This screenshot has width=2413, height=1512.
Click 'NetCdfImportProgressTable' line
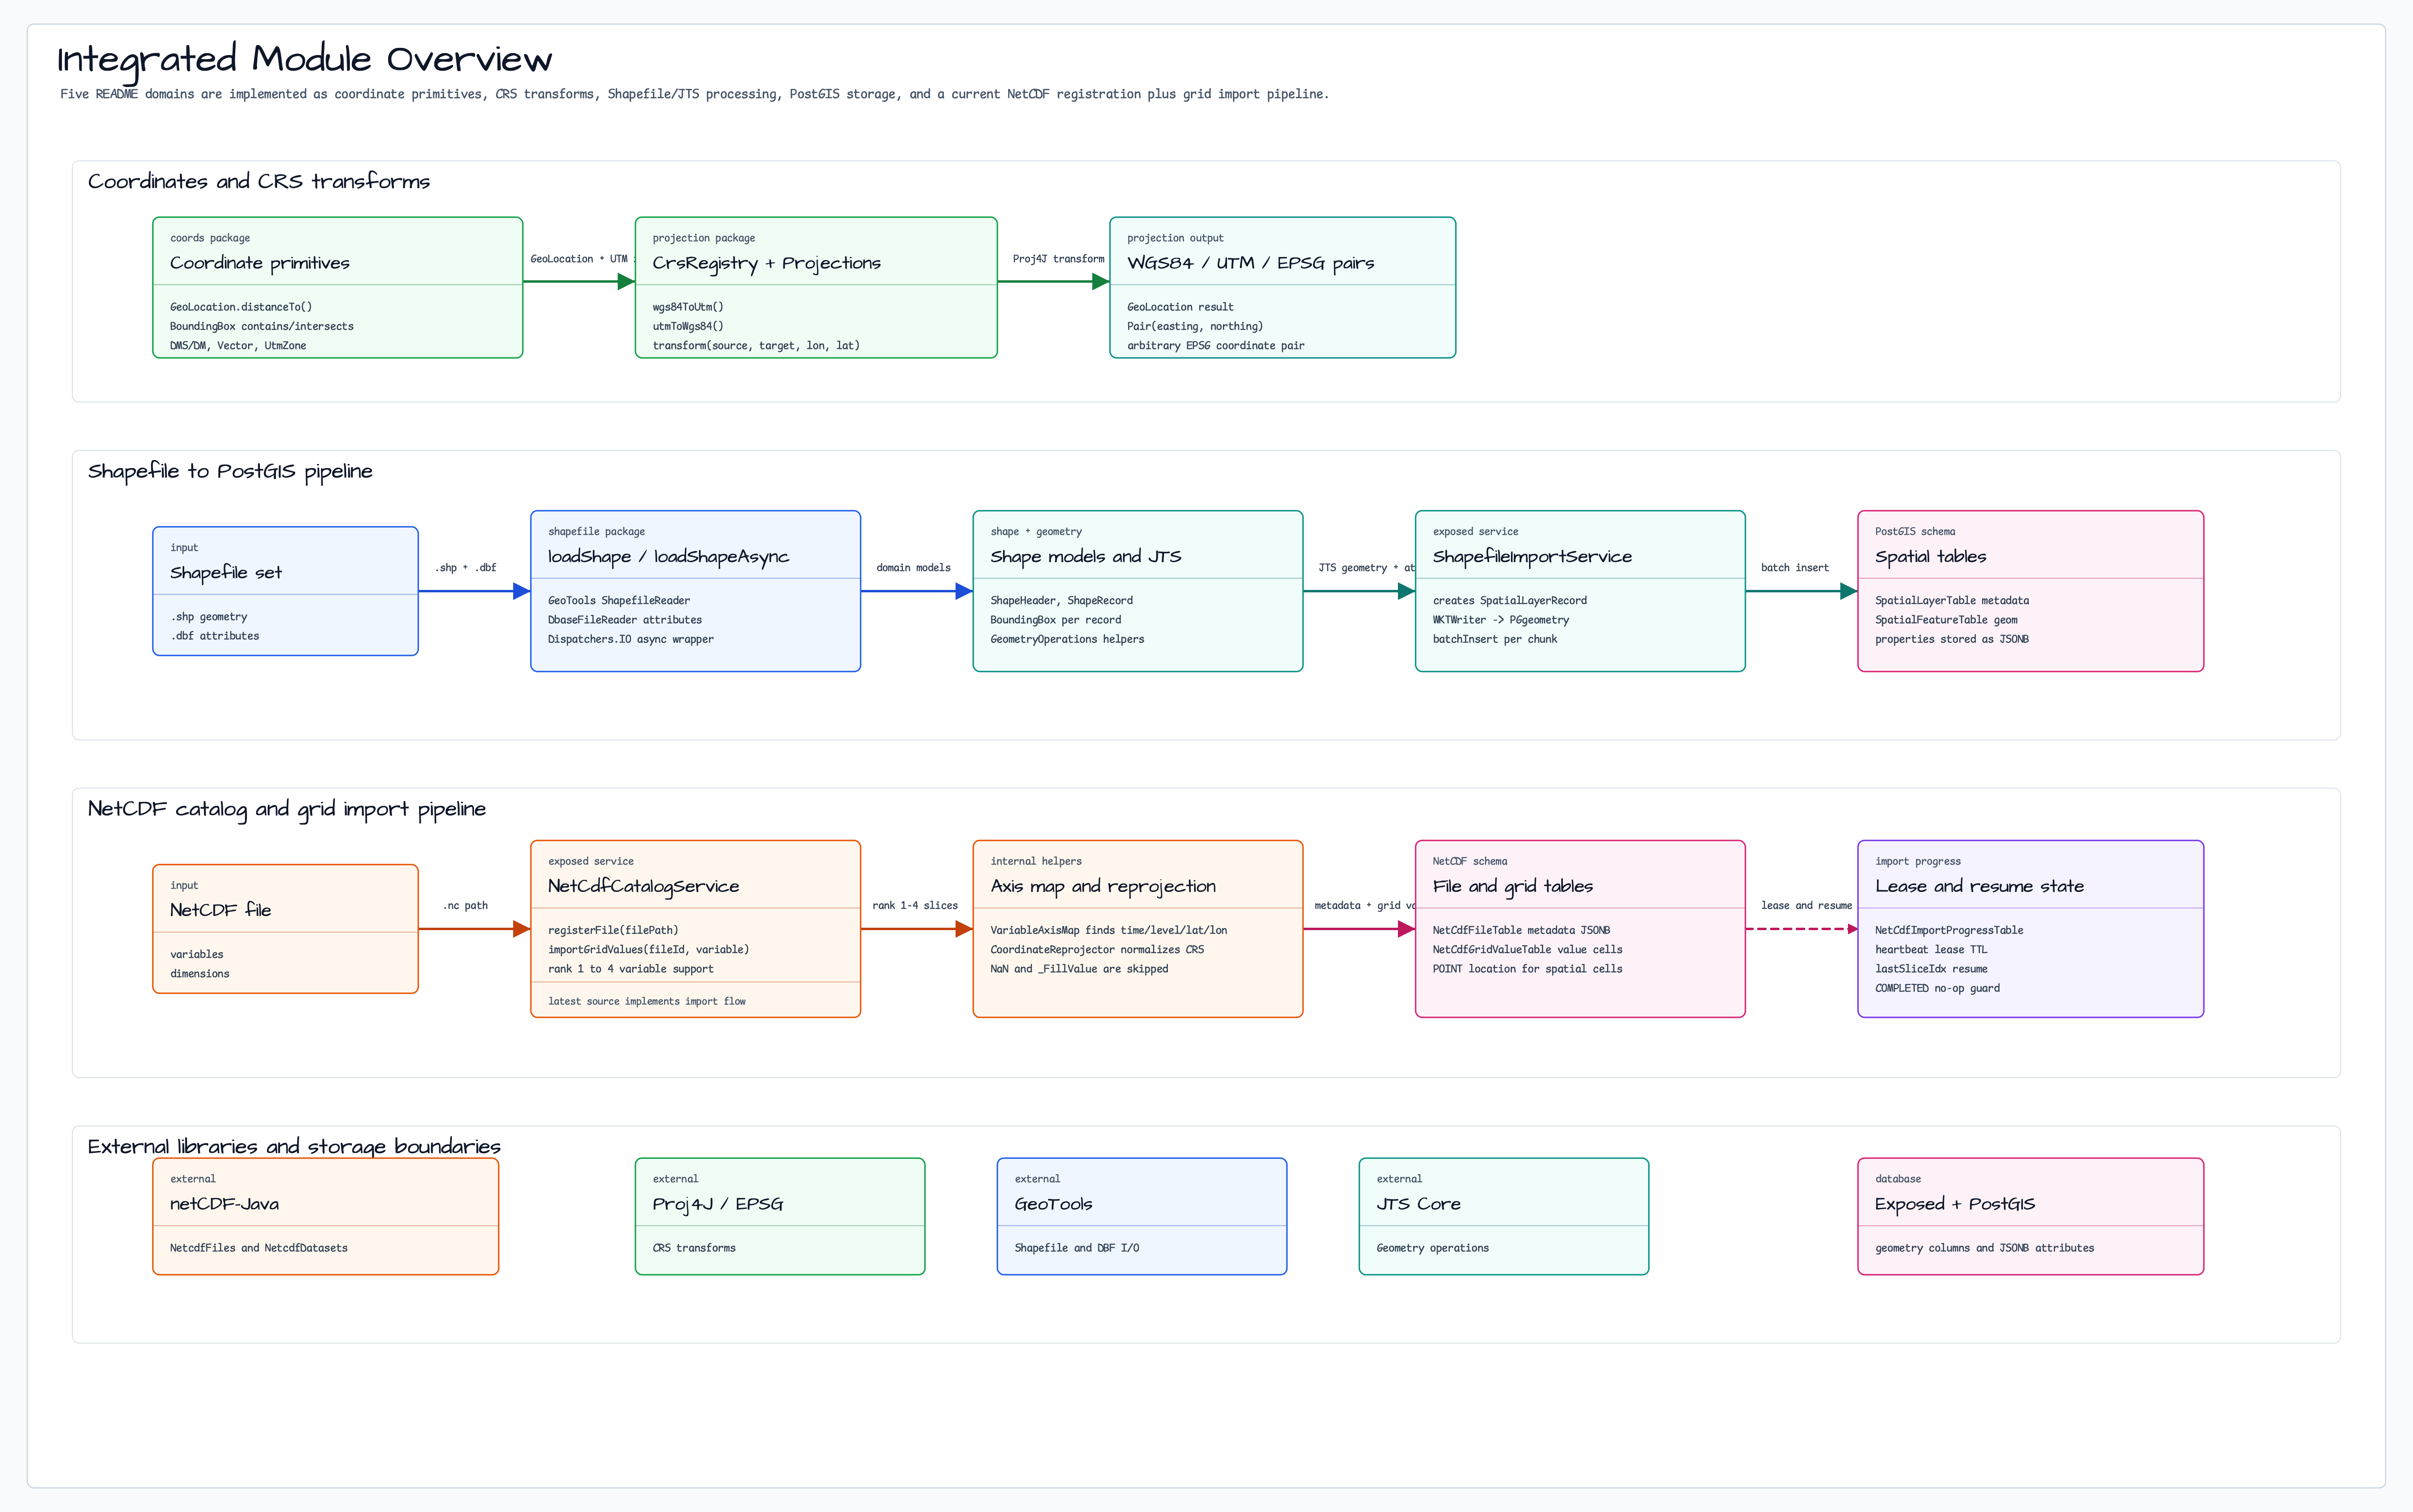pyautogui.click(x=1949, y=931)
